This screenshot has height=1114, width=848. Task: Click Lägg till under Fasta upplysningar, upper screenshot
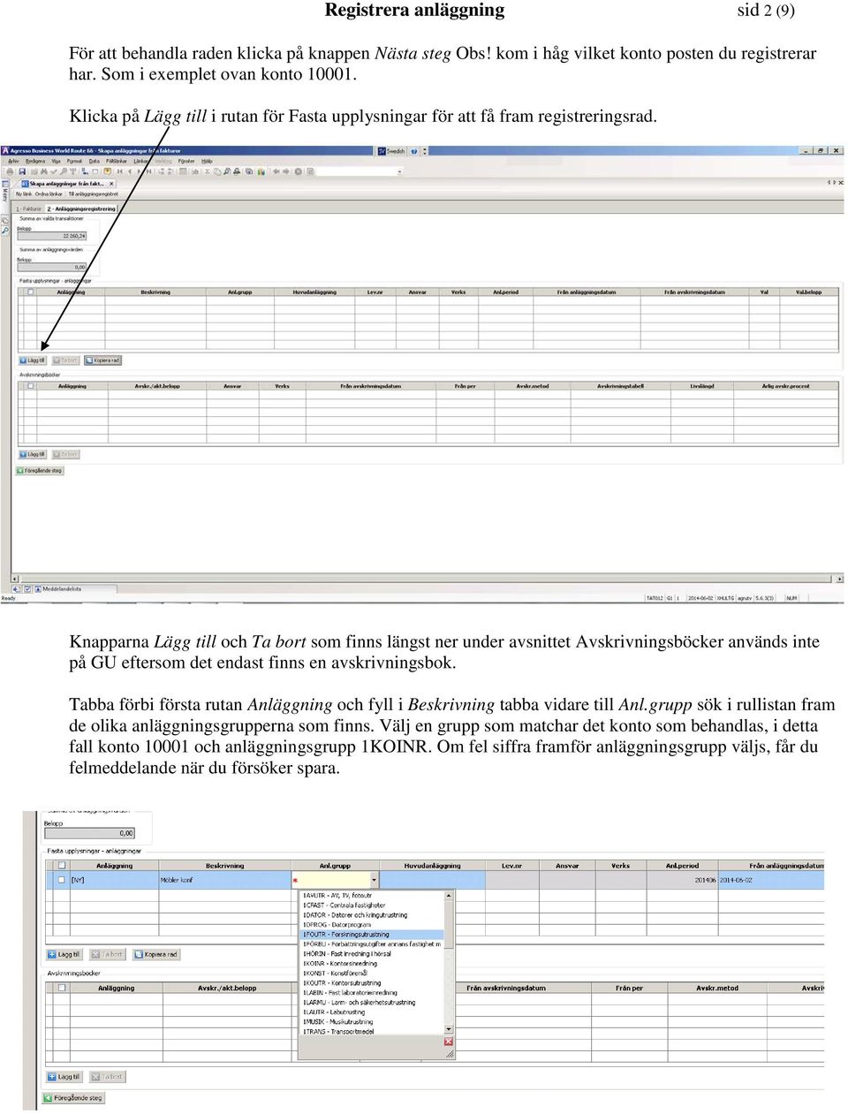(x=33, y=360)
